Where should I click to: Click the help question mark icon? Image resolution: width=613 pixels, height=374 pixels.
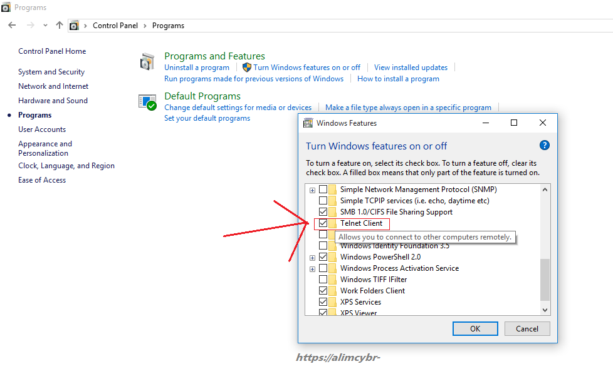[544, 146]
